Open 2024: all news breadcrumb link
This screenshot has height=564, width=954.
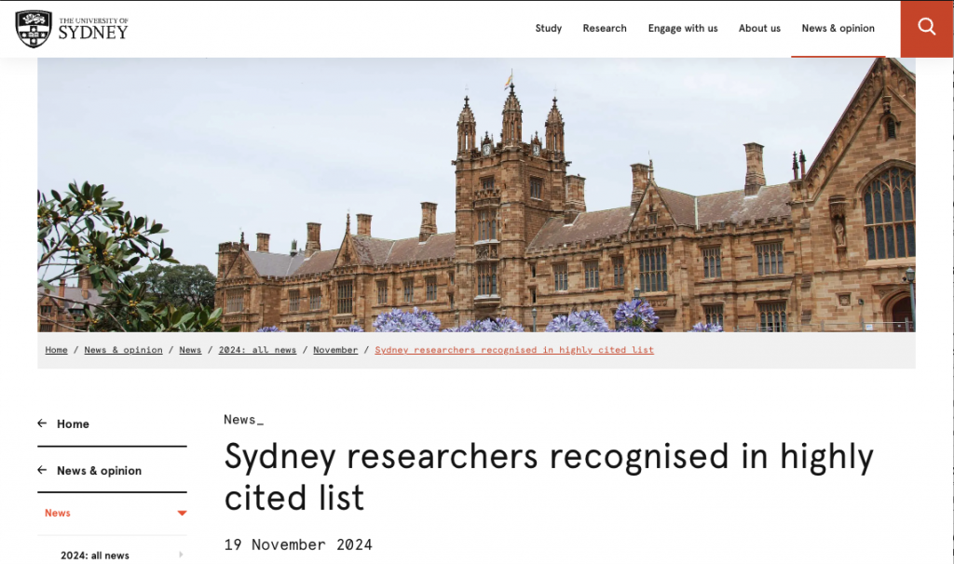pyautogui.click(x=257, y=350)
